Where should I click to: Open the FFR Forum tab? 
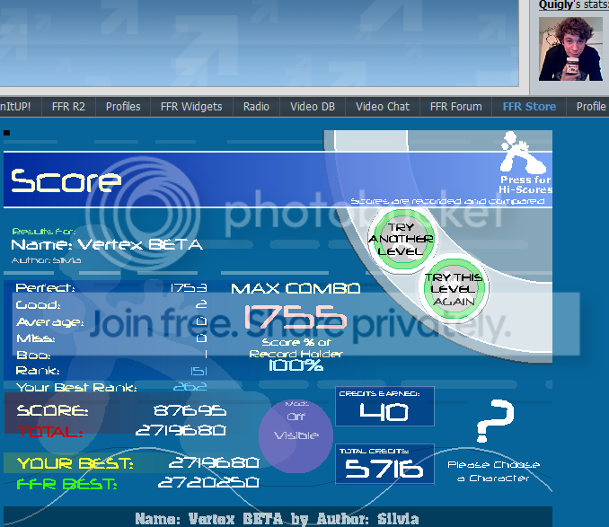coord(455,107)
